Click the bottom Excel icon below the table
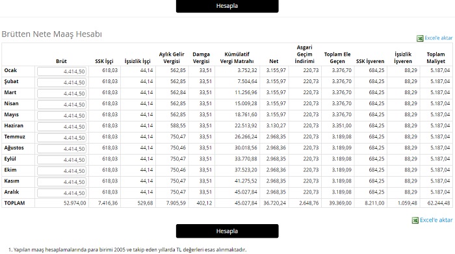The image size is (455, 254). (415, 220)
